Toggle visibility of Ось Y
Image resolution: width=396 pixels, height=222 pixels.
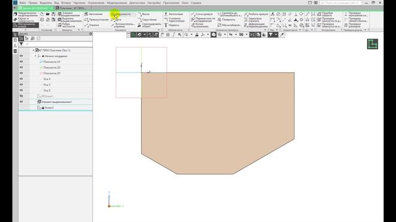click(21, 84)
